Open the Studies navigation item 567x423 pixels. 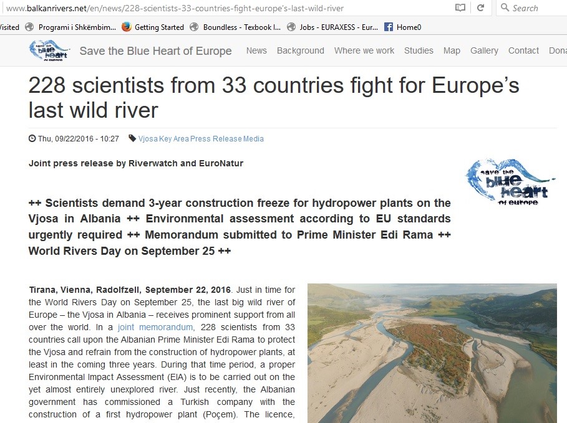coord(419,50)
